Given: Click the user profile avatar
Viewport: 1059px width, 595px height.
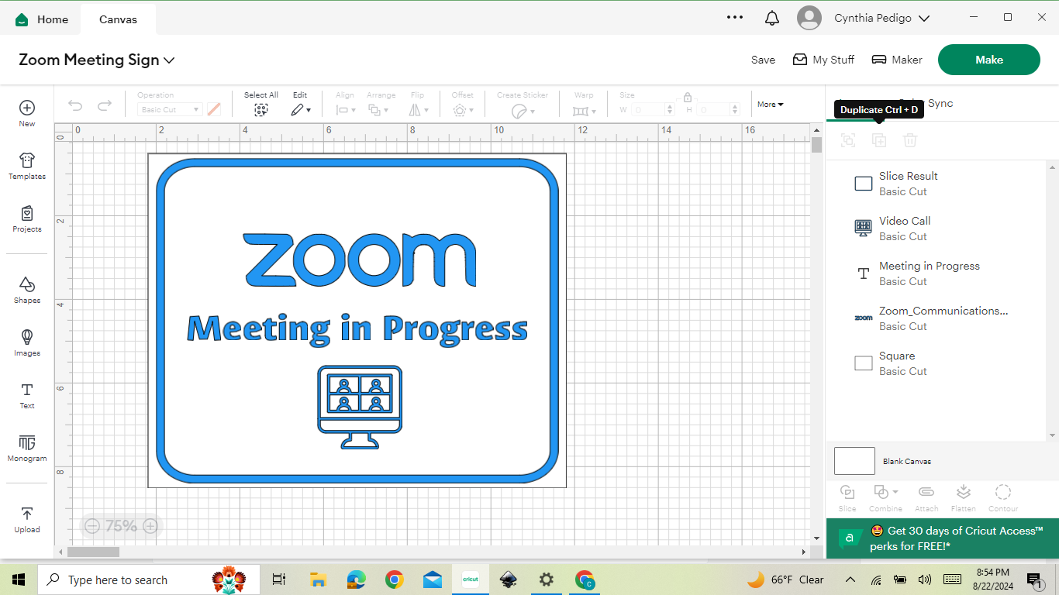Looking at the screenshot, I should [x=809, y=18].
